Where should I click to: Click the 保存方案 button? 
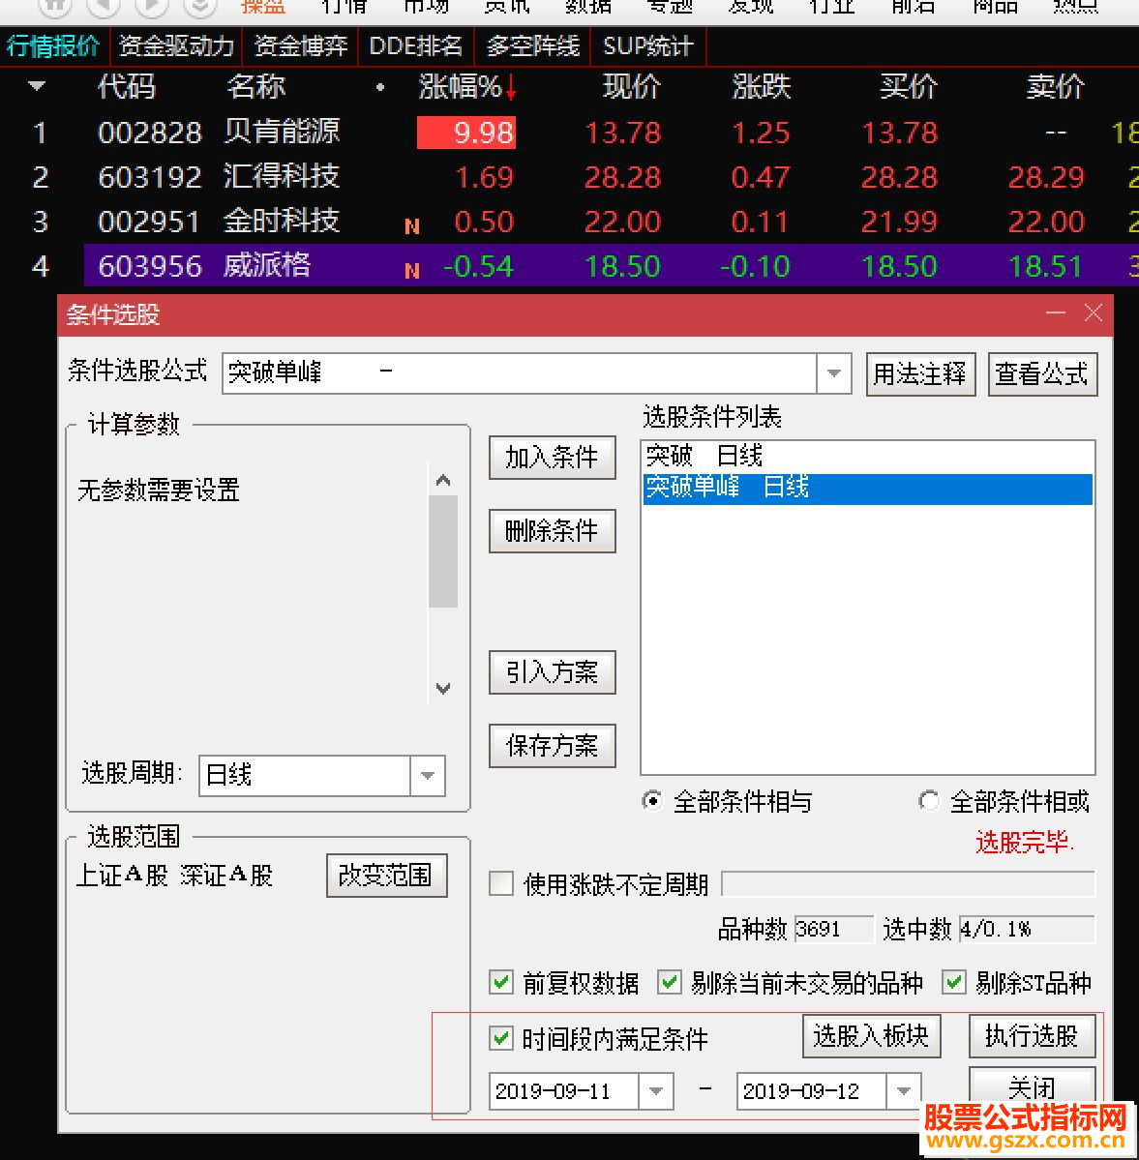click(x=553, y=745)
